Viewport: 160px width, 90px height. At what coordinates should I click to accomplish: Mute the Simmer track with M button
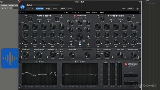tap(2, 8)
